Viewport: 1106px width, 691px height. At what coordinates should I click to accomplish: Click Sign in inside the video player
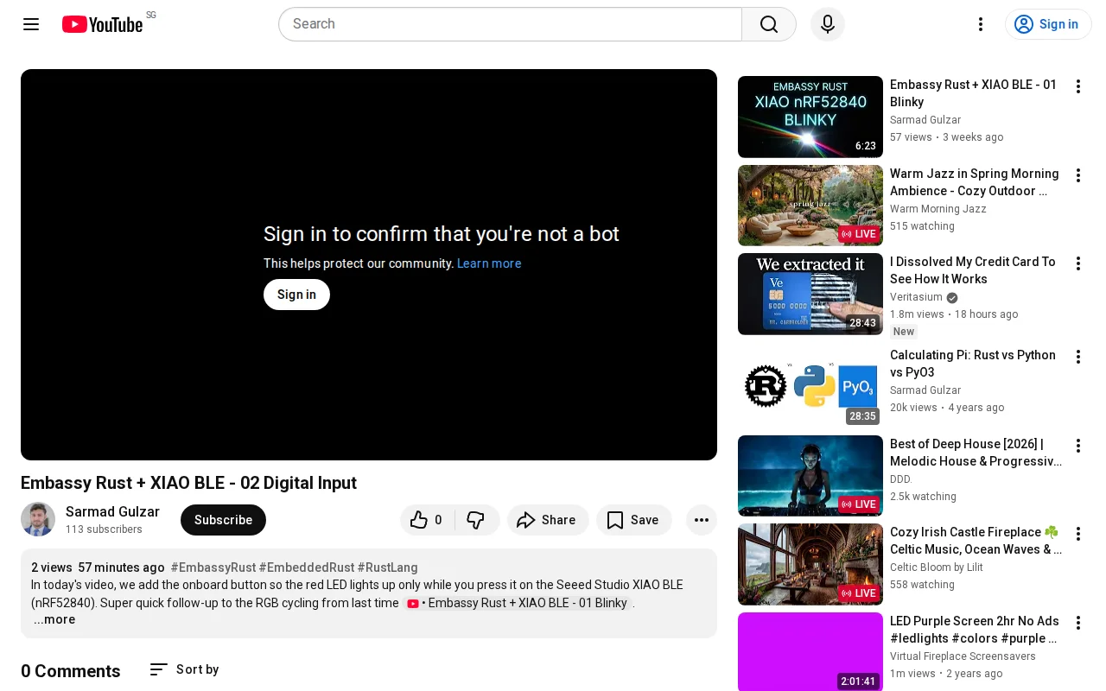(296, 295)
